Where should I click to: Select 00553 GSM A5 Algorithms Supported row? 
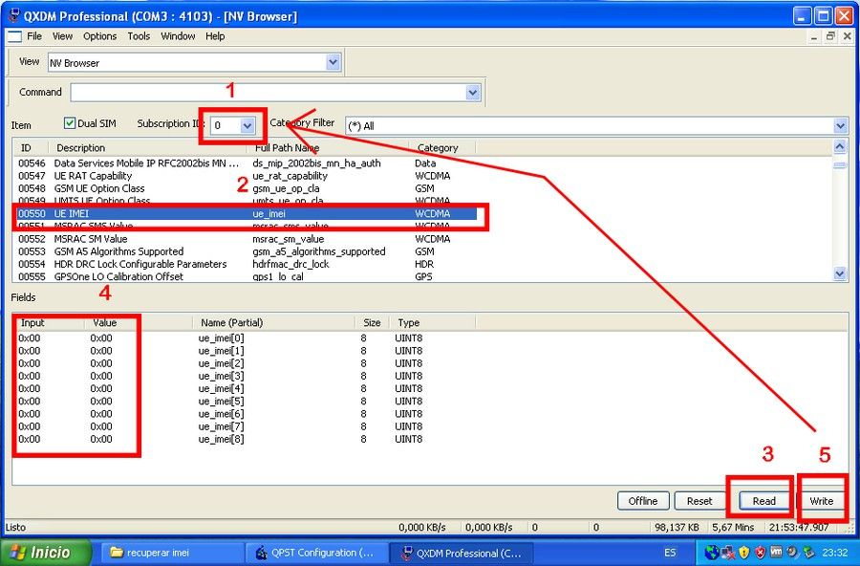pos(247,251)
